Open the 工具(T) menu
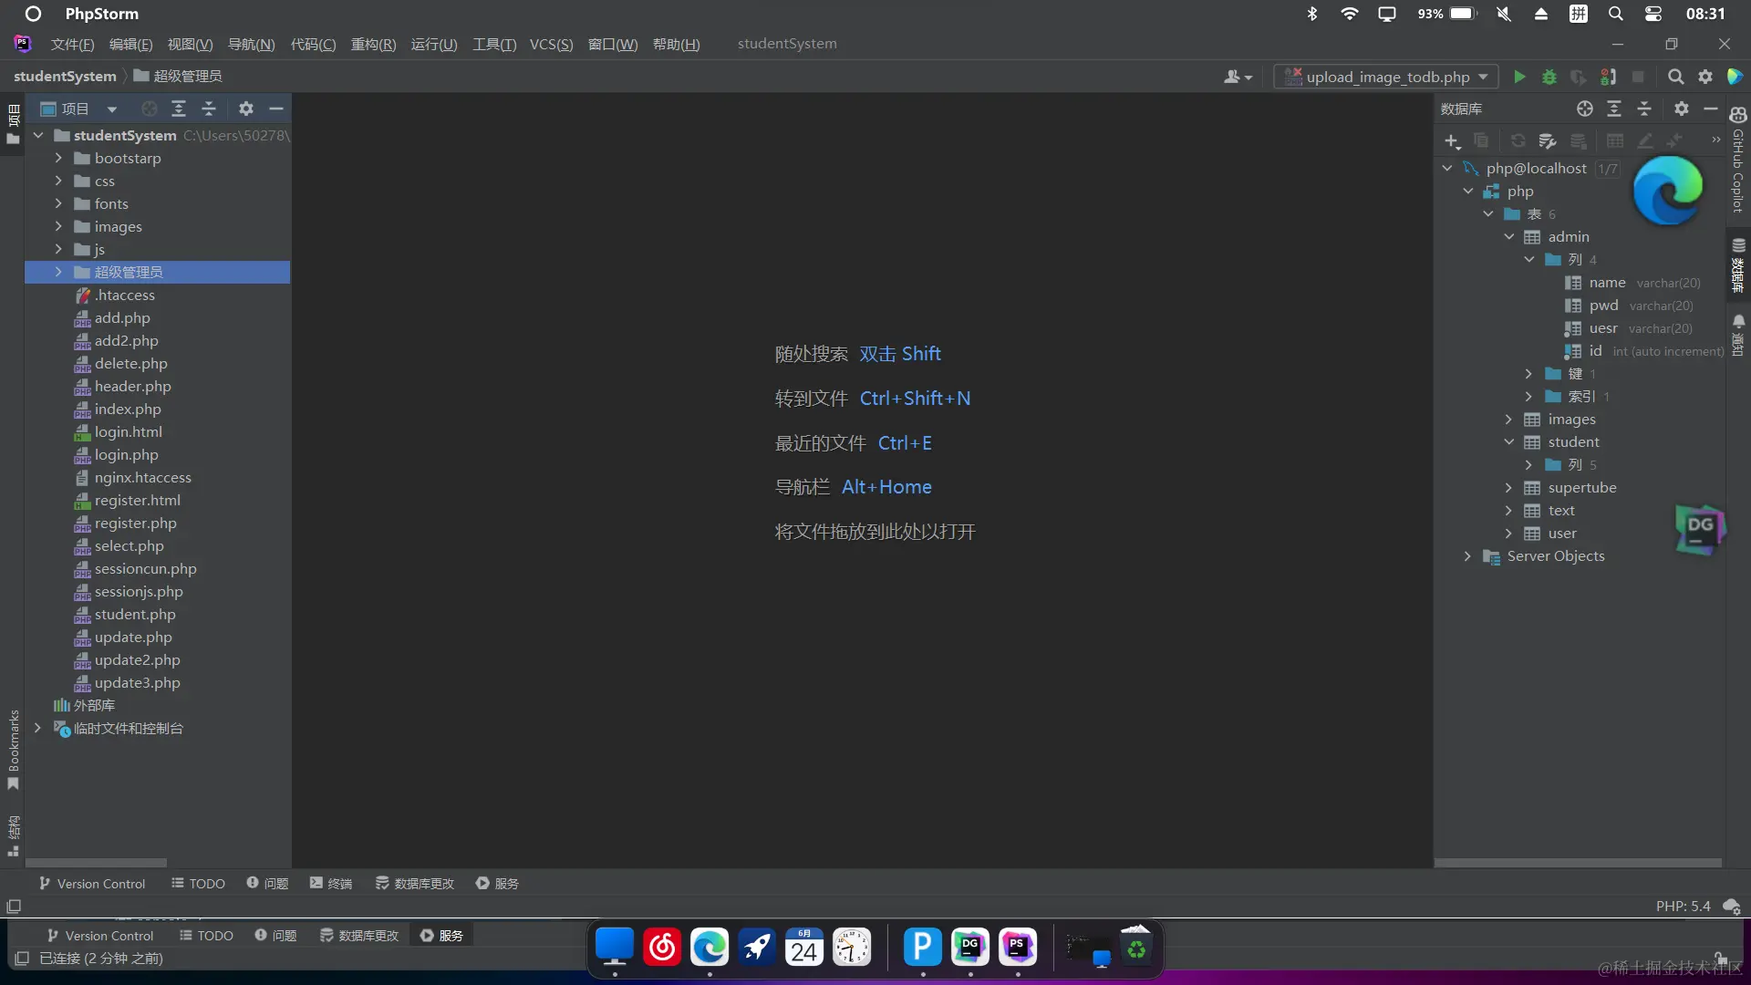The image size is (1751, 985). (493, 44)
